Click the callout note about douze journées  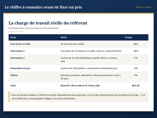(78, 97)
